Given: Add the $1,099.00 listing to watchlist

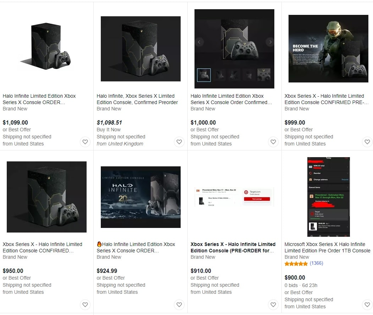Looking at the screenshot, I should tap(85, 142).
